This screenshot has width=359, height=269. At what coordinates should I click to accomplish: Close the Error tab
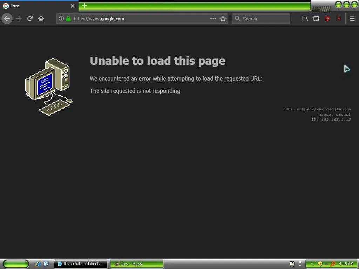(x=73, y=6)
